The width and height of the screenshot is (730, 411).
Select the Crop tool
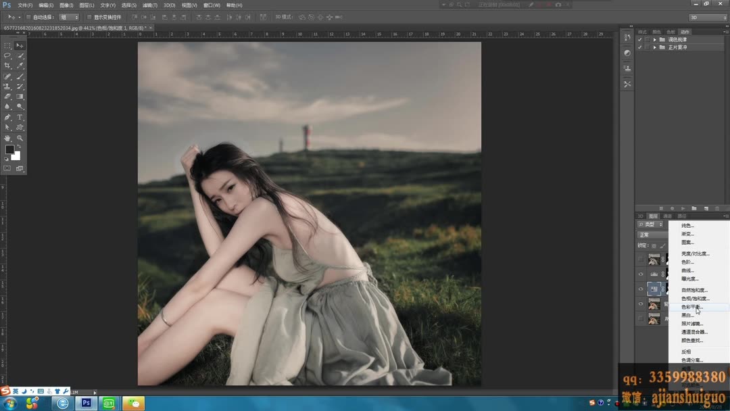point(7,64)
